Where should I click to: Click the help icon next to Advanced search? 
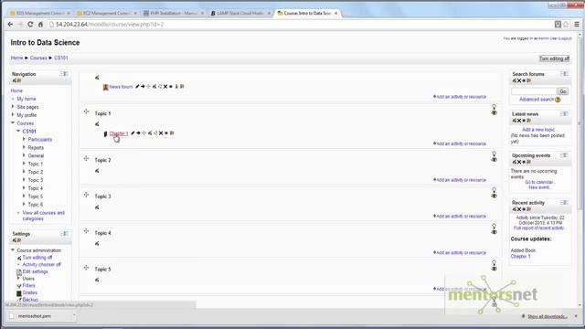(x=558, y=100)
